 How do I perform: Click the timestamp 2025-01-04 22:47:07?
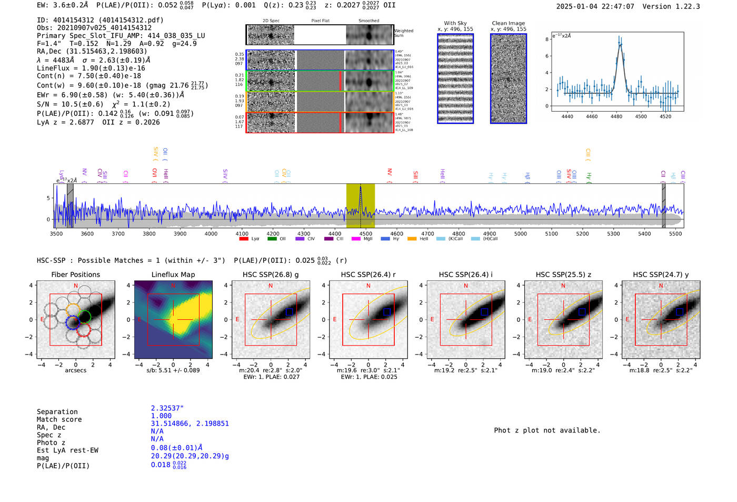click(x=595, y=6)
